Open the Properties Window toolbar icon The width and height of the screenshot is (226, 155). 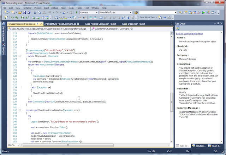click(x=185, y=13)
